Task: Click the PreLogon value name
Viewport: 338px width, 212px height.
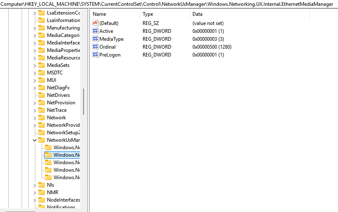Action: [110, 55]
